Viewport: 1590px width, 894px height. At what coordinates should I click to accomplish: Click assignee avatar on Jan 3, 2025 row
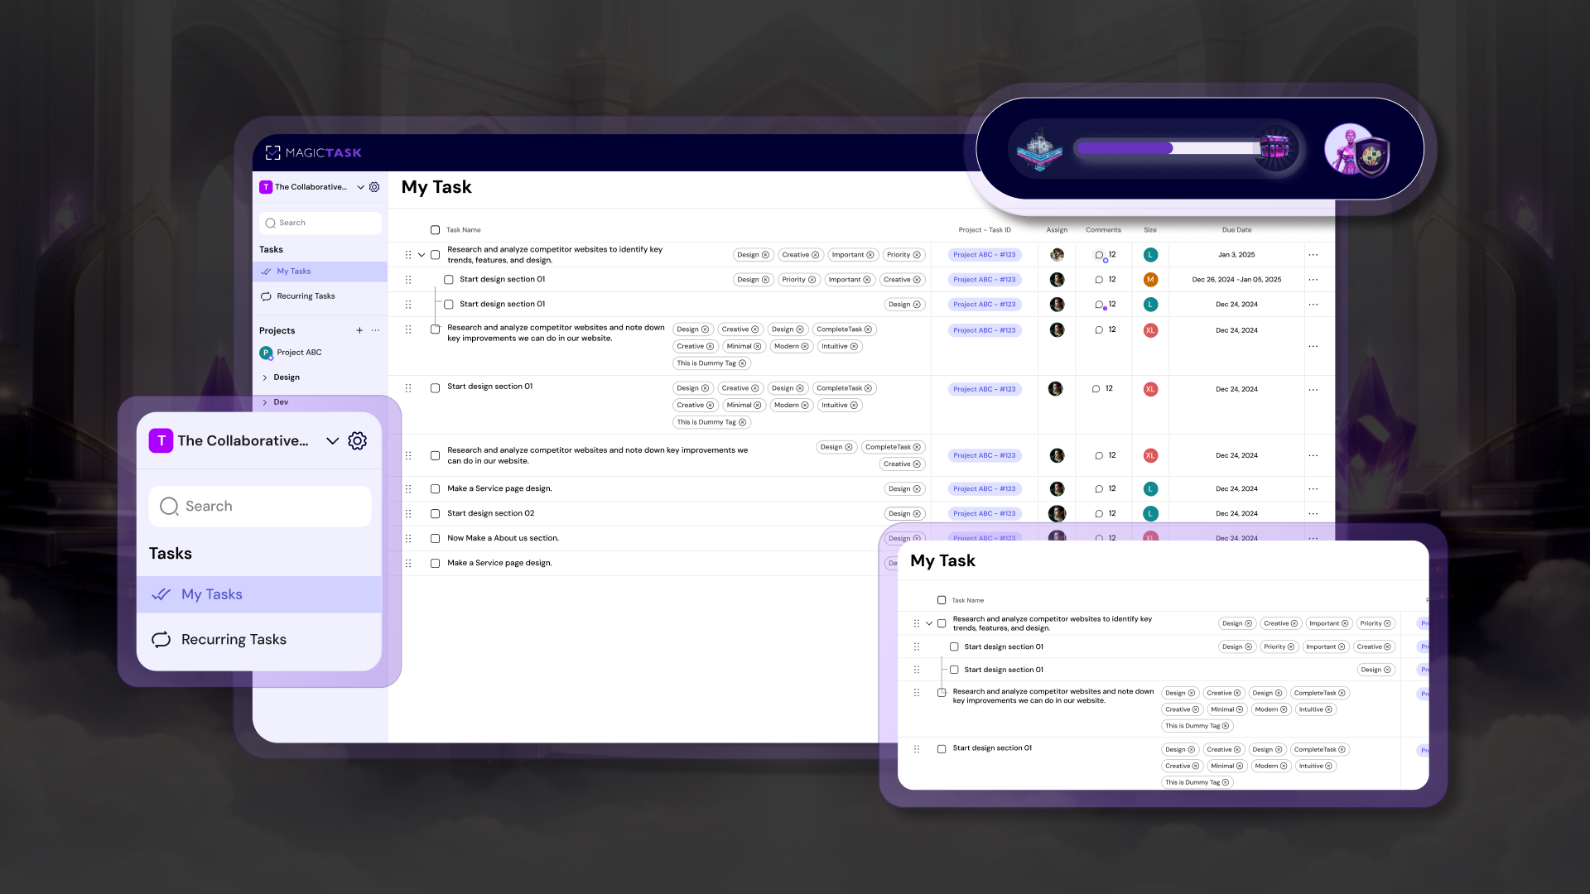click(1057, 255)
